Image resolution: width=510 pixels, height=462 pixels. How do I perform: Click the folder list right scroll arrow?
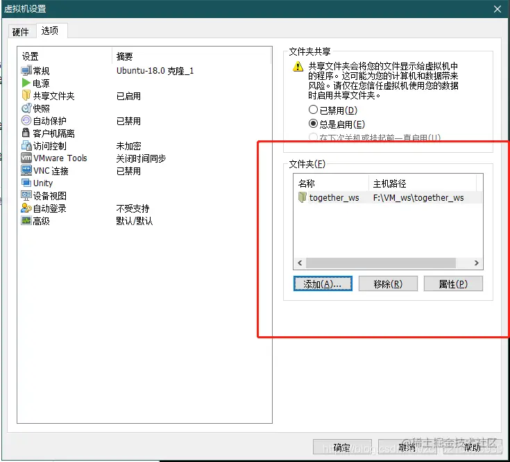[x=477, y=263]
